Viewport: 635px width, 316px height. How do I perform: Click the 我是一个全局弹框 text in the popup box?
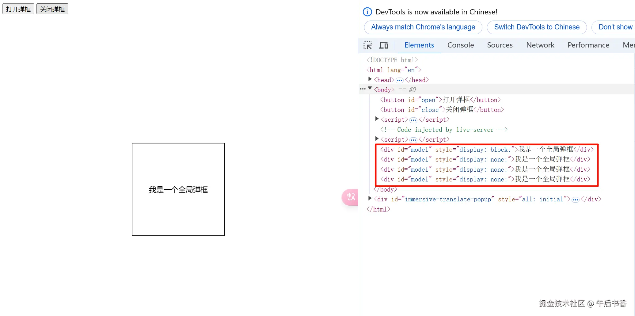coord(178,190)
